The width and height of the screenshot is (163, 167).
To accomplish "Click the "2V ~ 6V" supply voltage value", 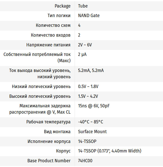I will point(85,45).
